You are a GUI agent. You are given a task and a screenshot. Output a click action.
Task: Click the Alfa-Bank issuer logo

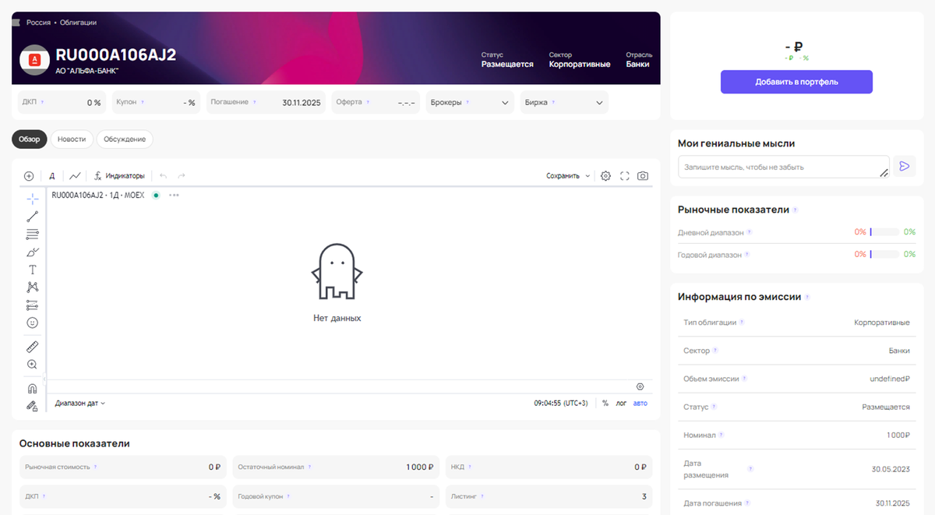coord(34,60)
